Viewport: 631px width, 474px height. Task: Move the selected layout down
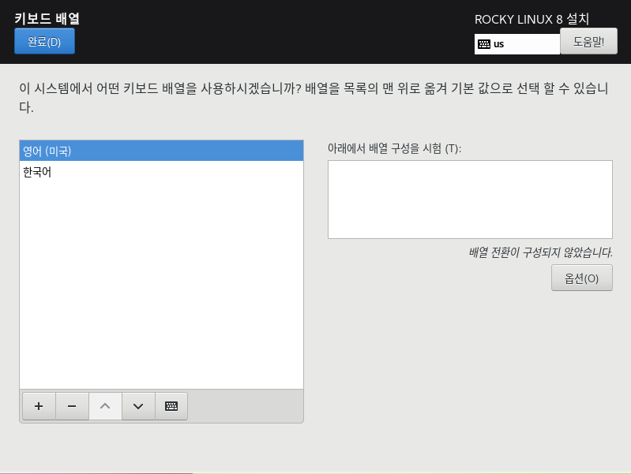coord(138,406)
